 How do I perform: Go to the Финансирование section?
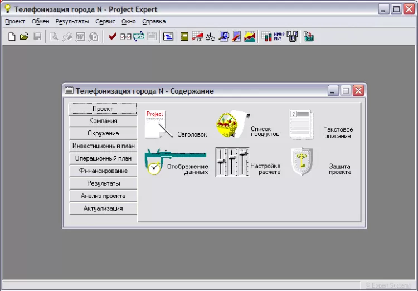coord(103,171)
